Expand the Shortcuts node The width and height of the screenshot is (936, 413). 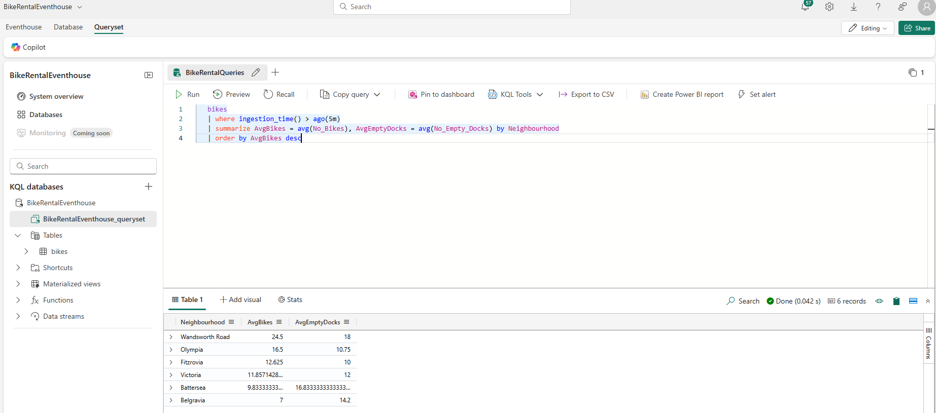pos(18,268)
